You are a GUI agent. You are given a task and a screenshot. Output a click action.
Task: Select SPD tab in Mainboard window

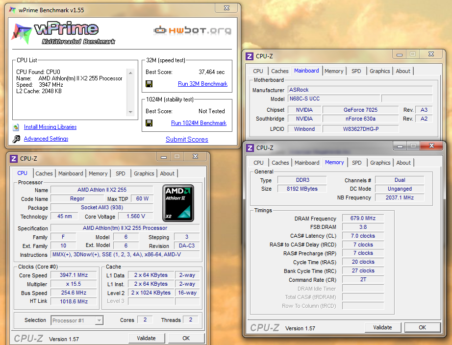pyautogui.click(x=356, y=71)
